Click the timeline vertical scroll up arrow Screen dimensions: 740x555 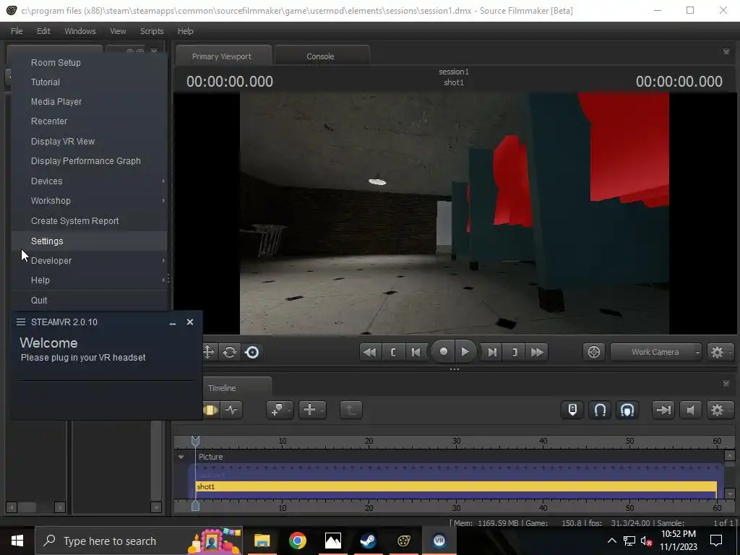coord(730,456)
